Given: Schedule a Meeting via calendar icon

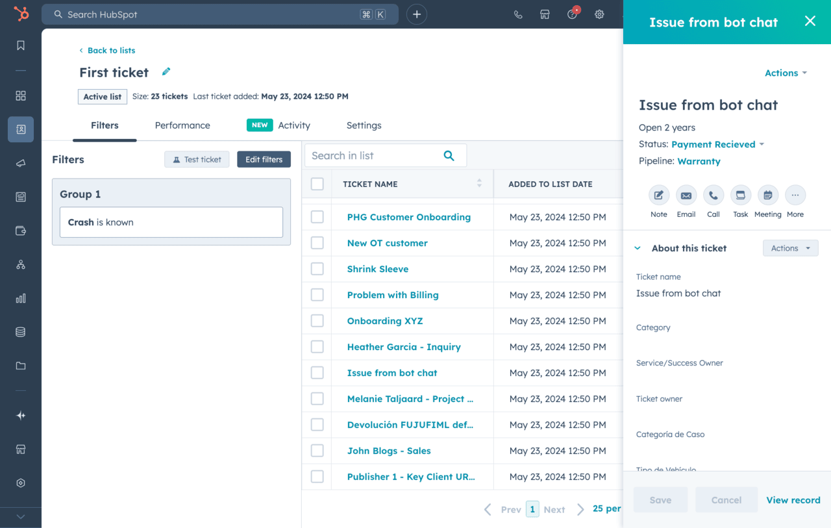Looking at the screenshot, I should point(767,195).
